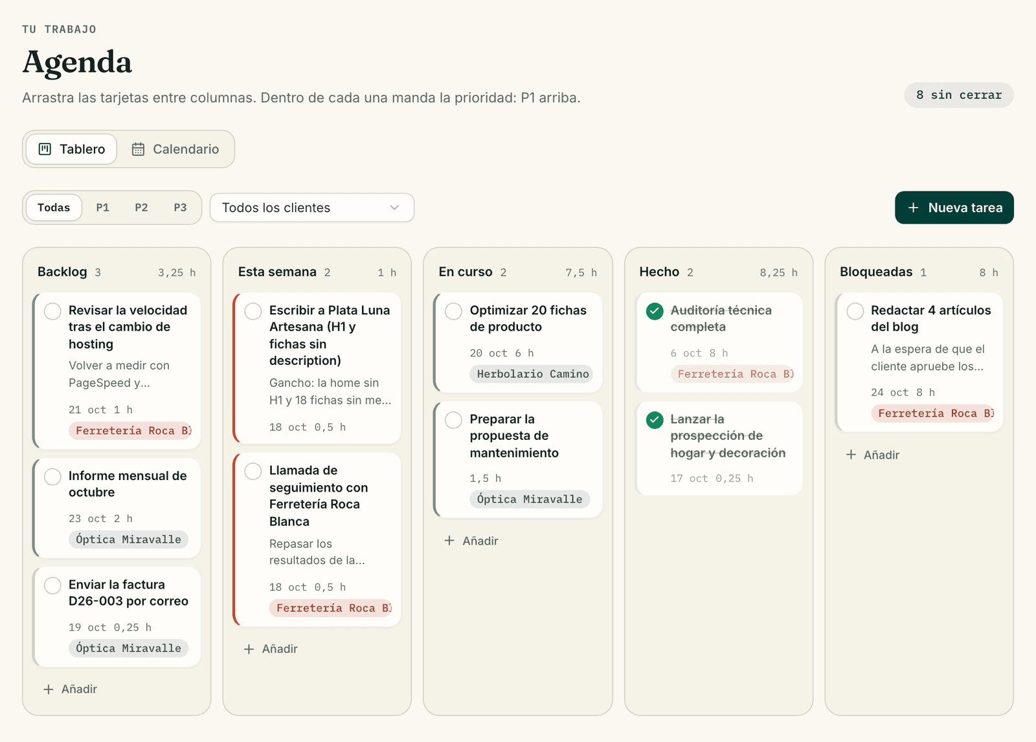1036x742 pixels.
Task: Click the '23 oct 2 h' date line
Action: pyautogui.click(x=100, y=519)
